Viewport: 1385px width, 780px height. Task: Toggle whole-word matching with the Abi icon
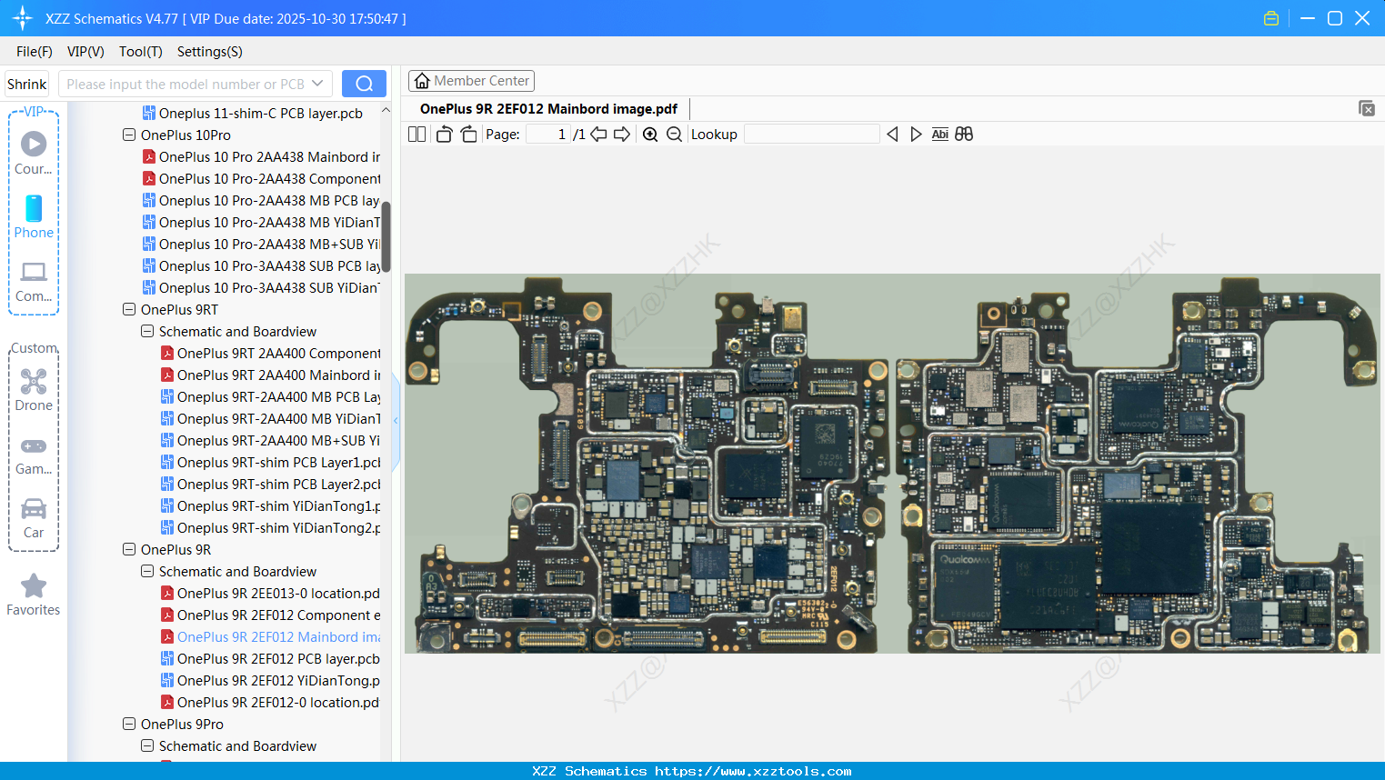(939, 134)
